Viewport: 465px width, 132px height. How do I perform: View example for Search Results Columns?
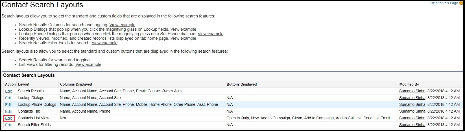point(122,25)
